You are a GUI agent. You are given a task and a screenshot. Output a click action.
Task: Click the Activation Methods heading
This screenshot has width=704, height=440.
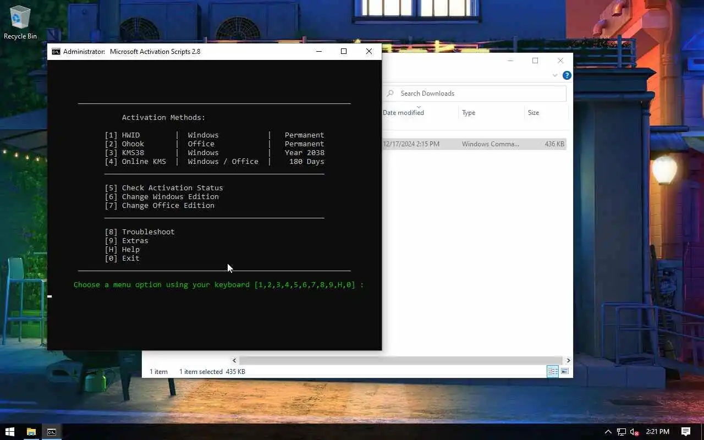click(x=163, y=117)
